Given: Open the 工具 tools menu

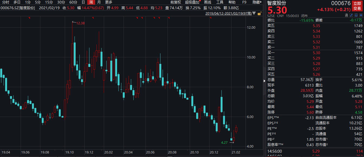Looking at the screenshot, I should pos(220,2).
